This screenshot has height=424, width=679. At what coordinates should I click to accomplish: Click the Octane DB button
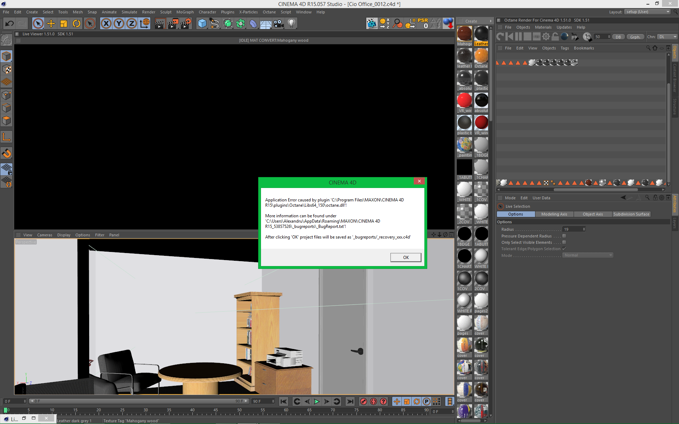[618, 37]
